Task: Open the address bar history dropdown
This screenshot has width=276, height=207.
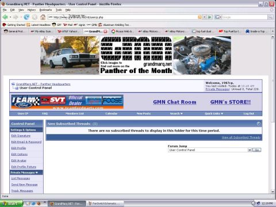Action: click(205, 17)
